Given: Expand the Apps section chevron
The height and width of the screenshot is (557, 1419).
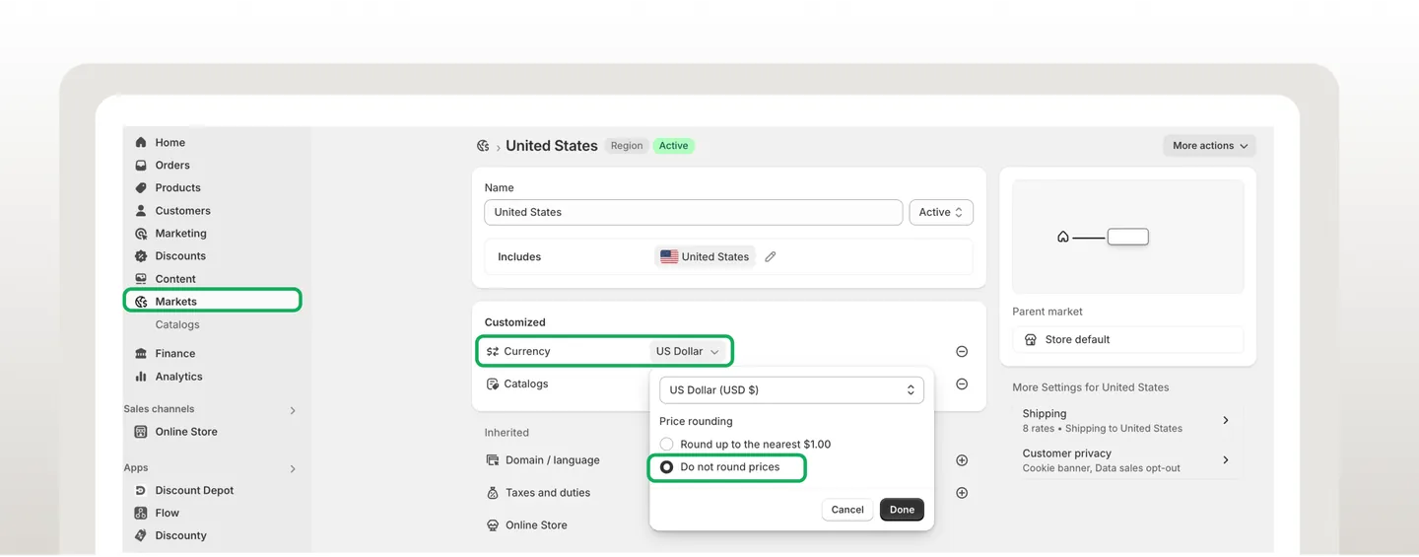Looking at the screenshot, I should click(x=293, y=469).
